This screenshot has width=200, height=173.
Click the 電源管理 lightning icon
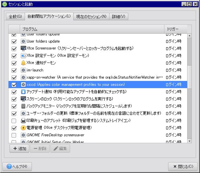click(x=23, y=128)
